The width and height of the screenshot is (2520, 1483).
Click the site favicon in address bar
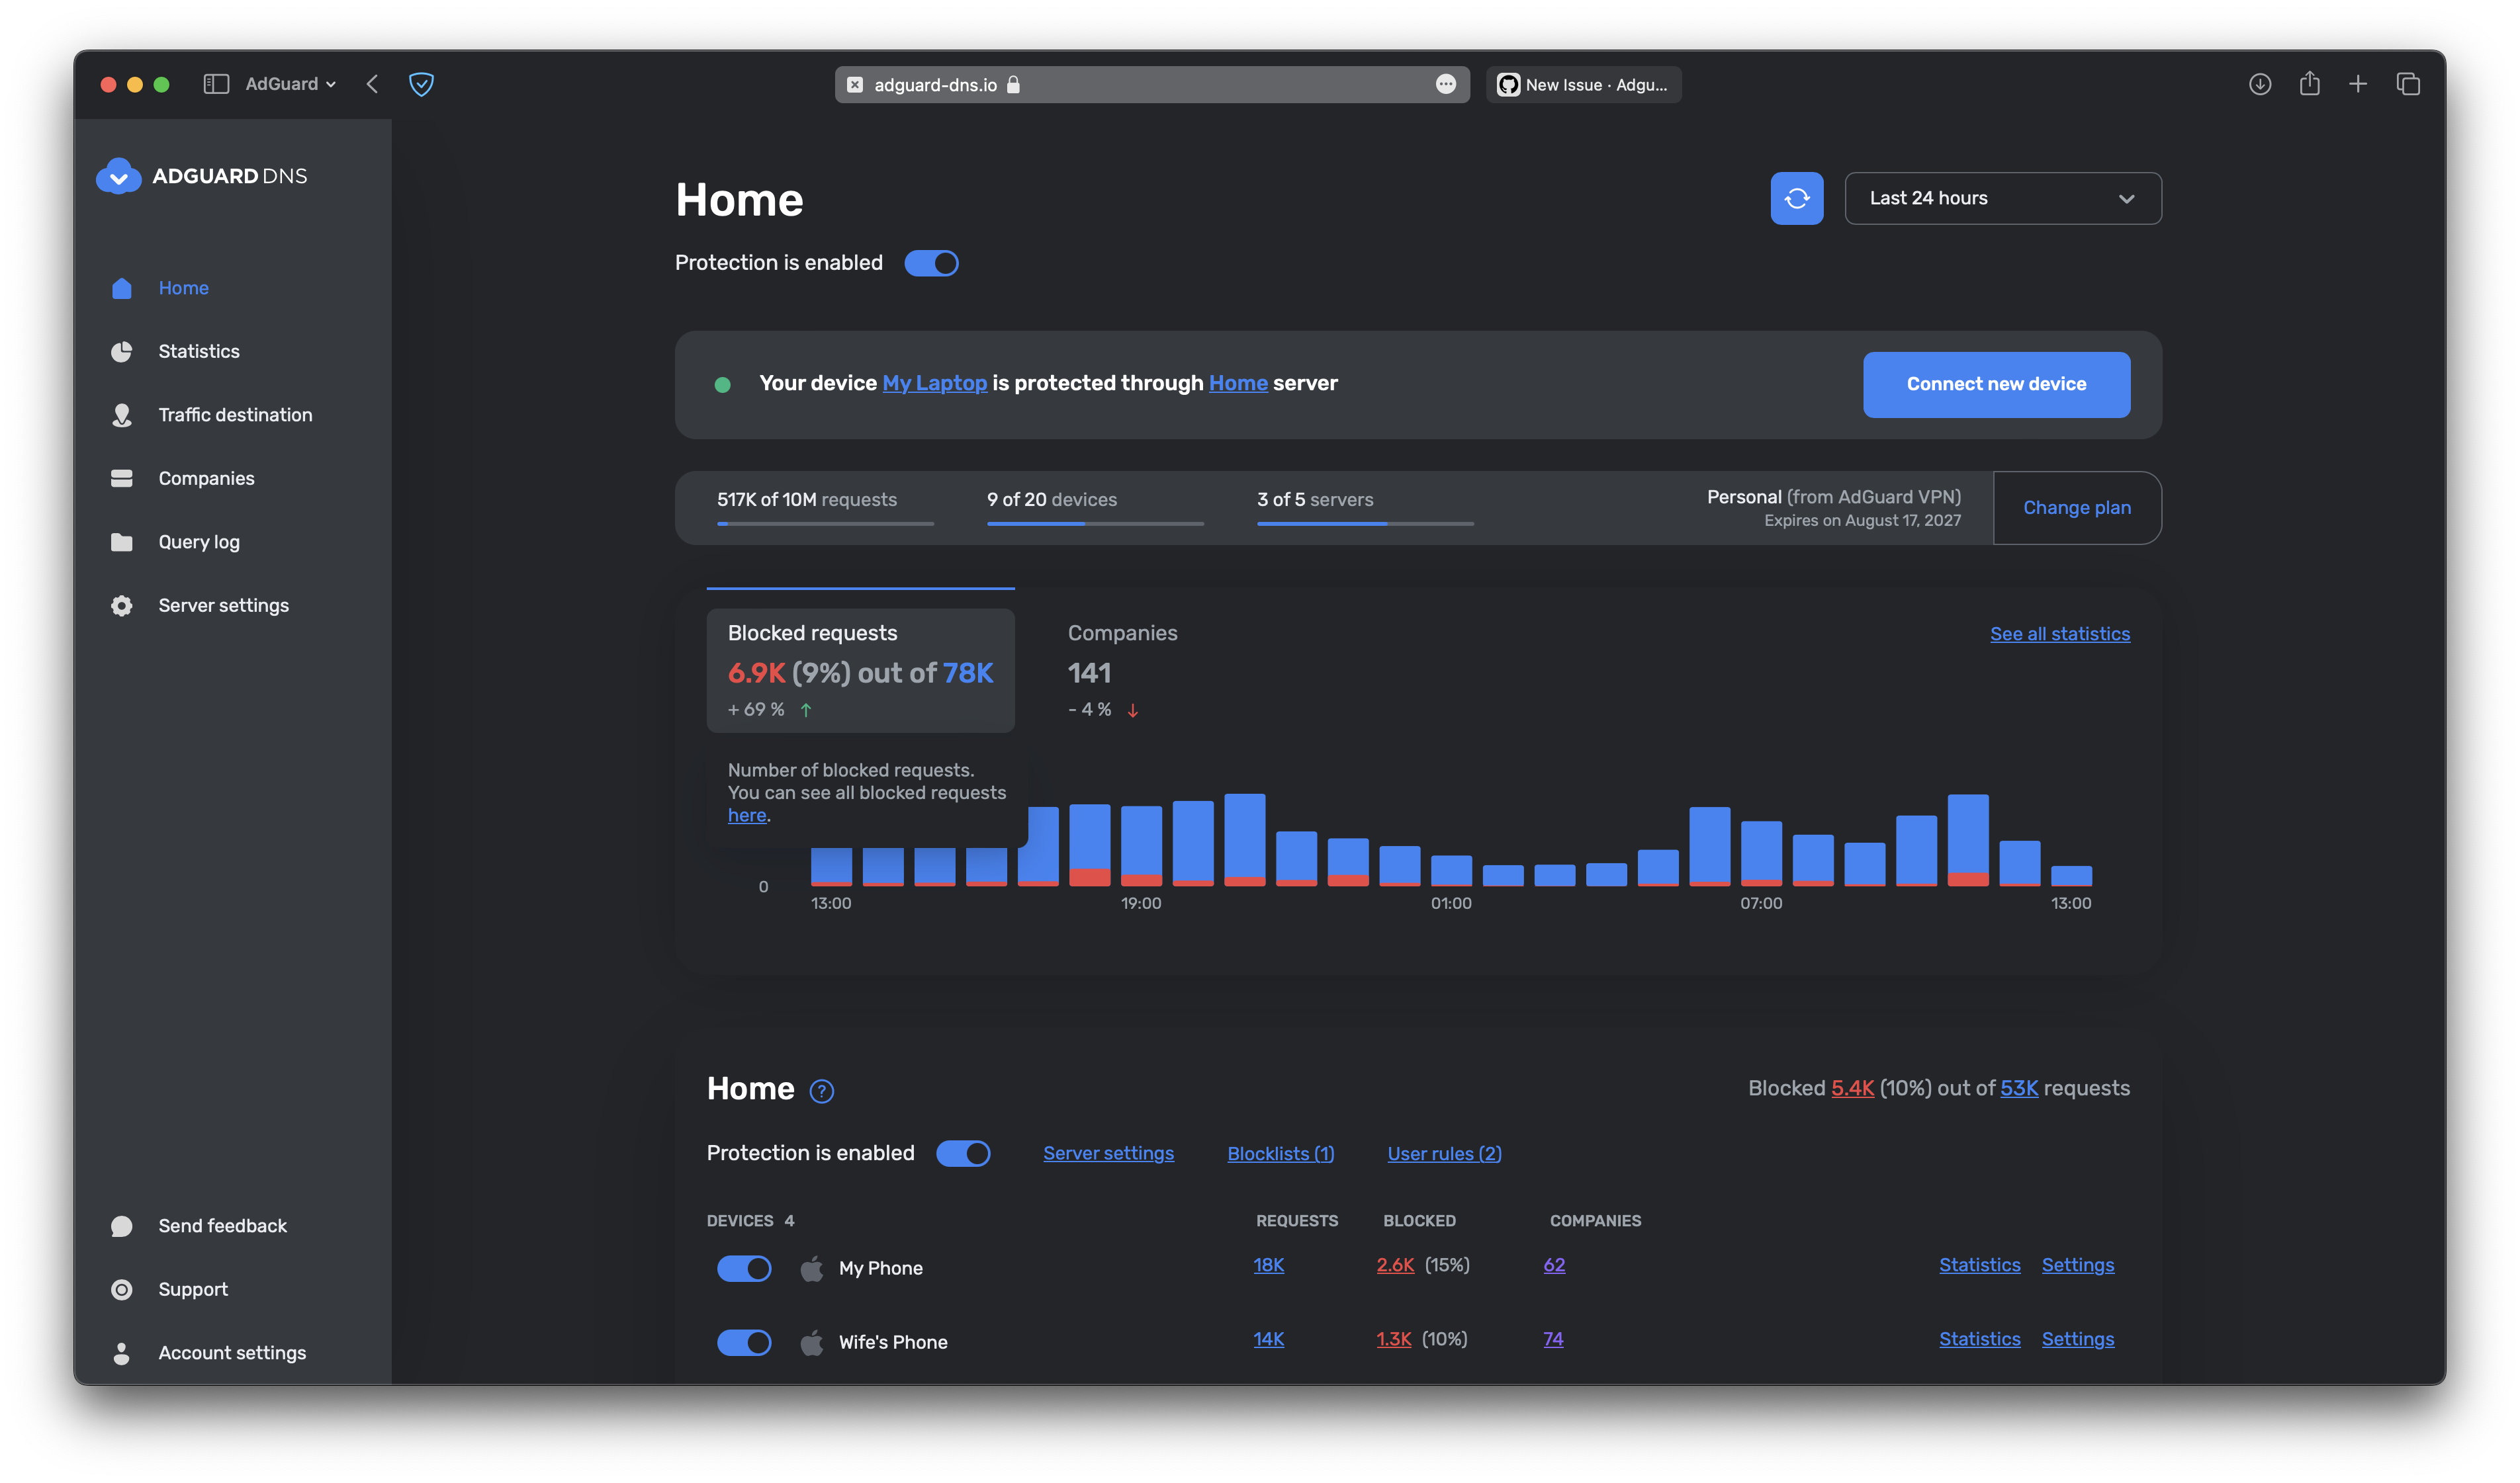(855, 85)
